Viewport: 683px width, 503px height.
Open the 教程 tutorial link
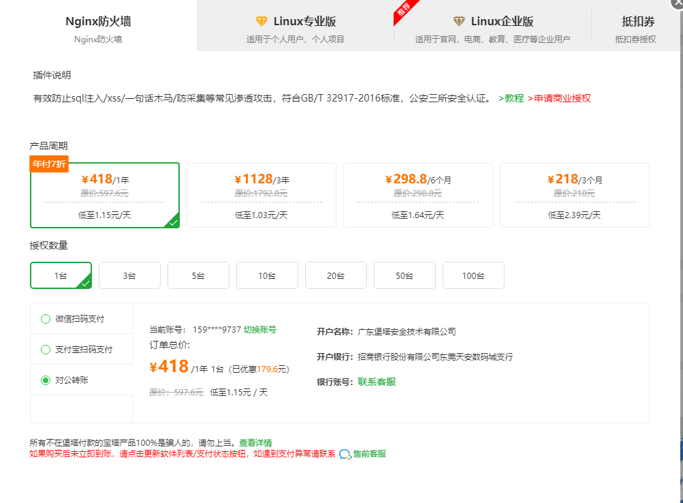coord(511,98)
